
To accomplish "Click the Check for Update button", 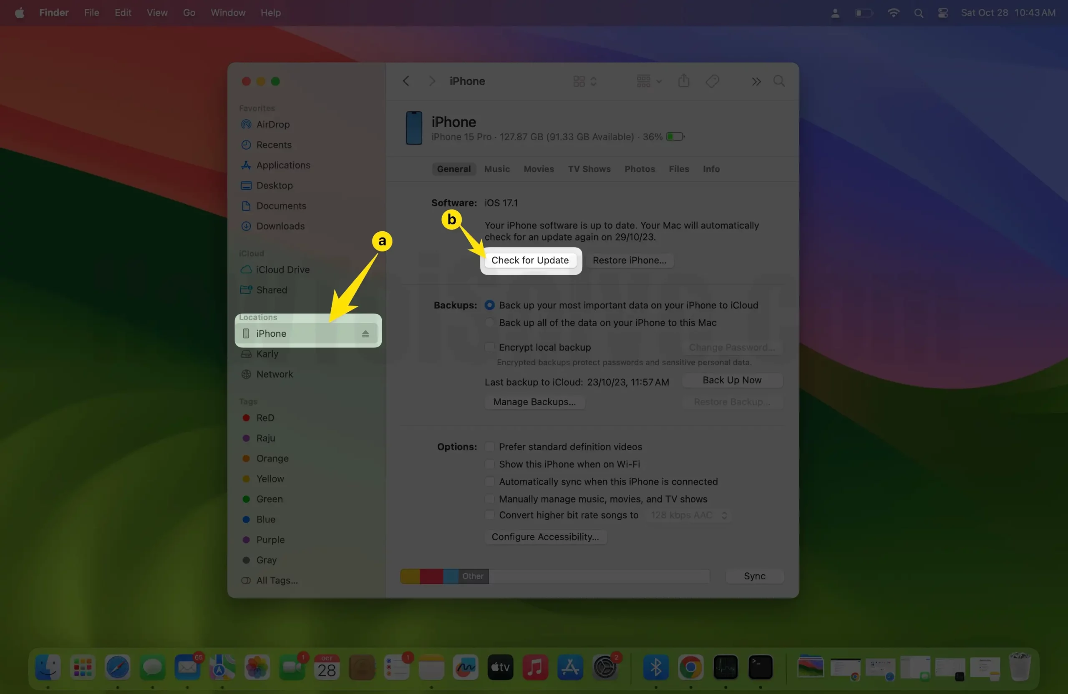I will [530, 260].
